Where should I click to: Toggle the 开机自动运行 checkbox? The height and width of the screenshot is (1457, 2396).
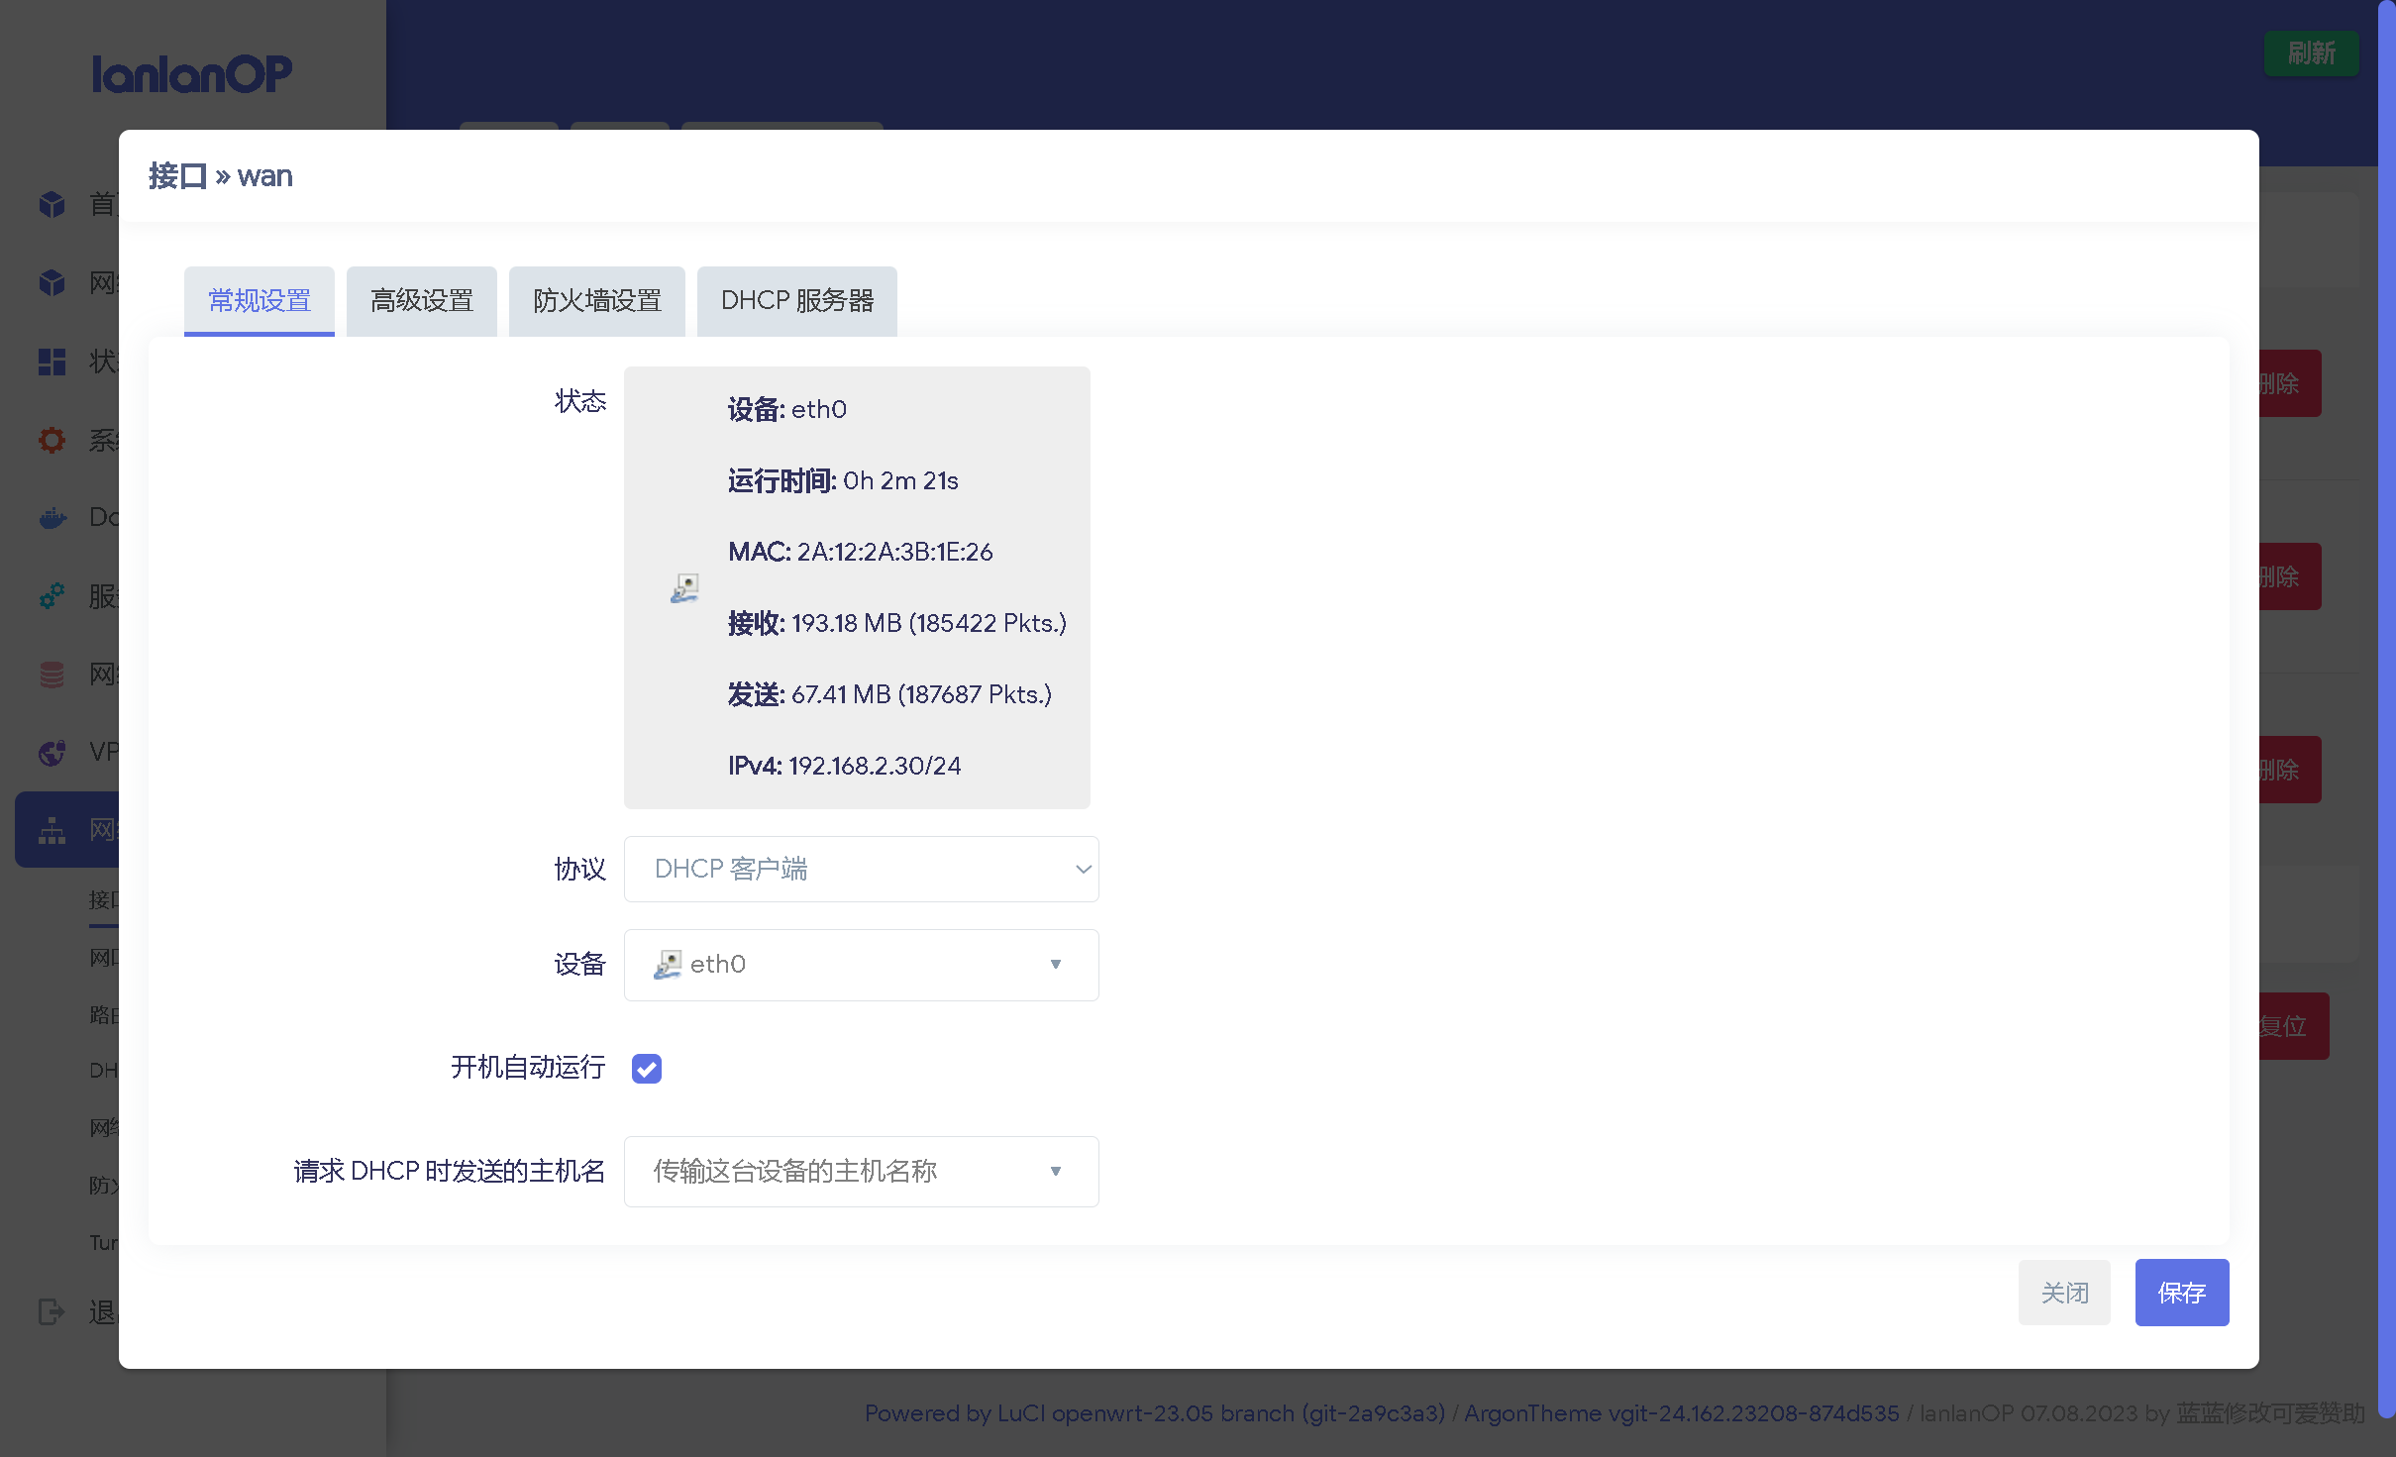point(647,1069)
